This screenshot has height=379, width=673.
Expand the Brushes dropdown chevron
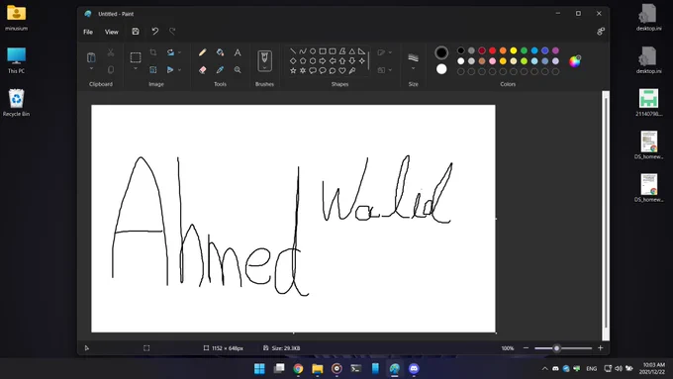point(264,68)
